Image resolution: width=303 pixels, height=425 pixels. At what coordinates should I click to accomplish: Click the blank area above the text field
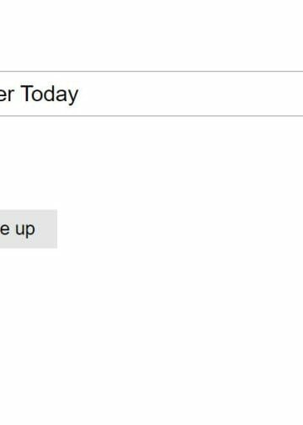(x=151, y=35)
